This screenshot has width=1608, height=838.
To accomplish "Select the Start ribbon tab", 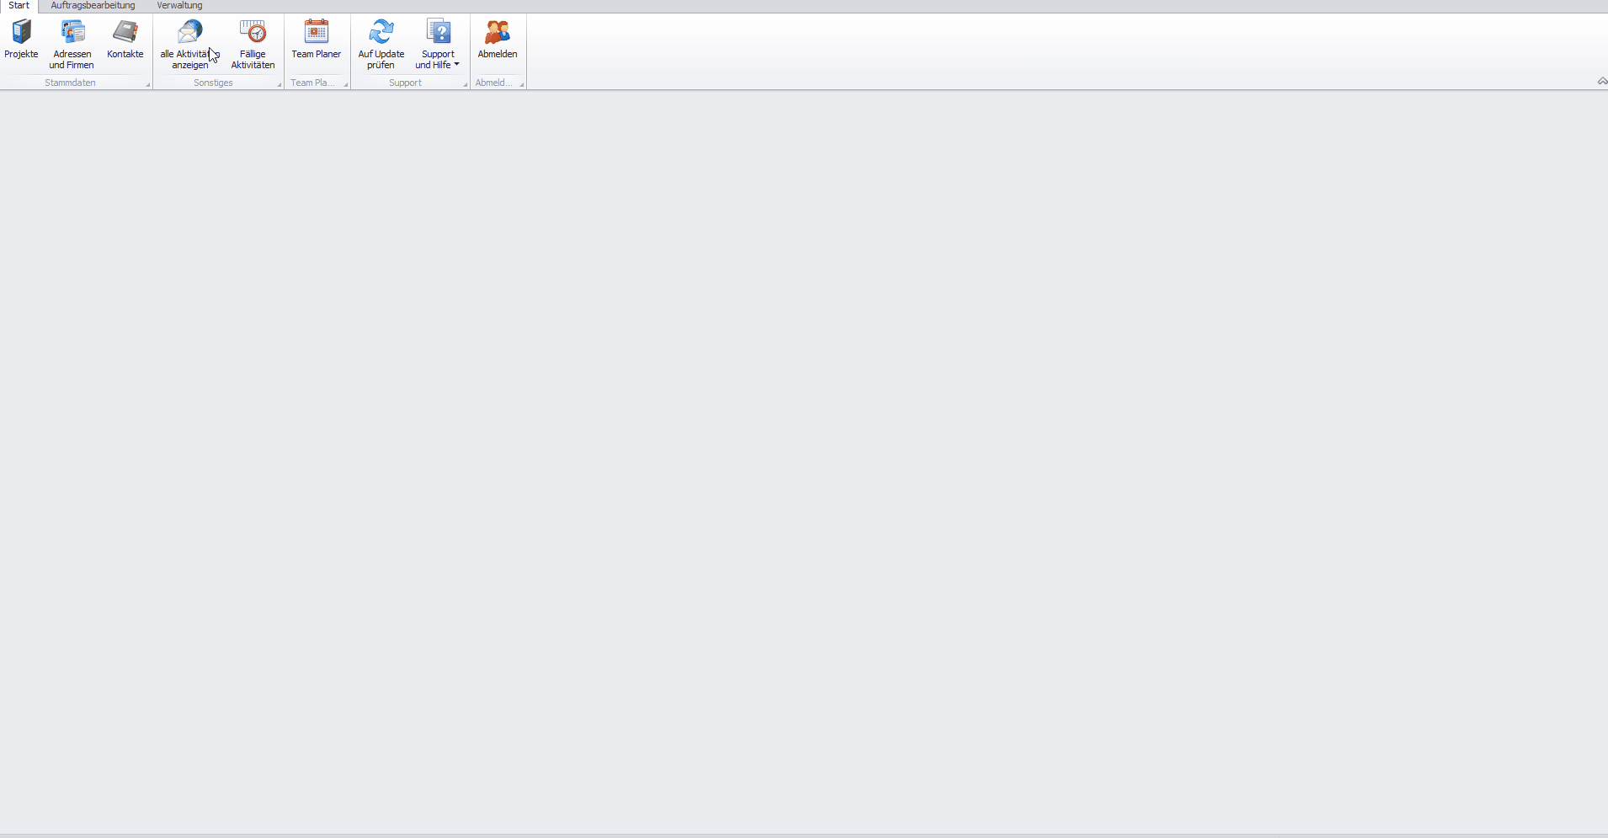I will point(19,6).
